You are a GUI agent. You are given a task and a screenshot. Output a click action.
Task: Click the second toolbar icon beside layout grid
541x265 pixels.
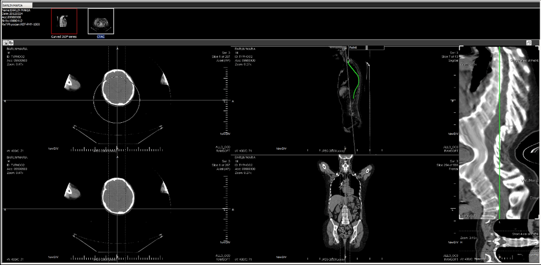pyautogui.click(x=11, y=43)
